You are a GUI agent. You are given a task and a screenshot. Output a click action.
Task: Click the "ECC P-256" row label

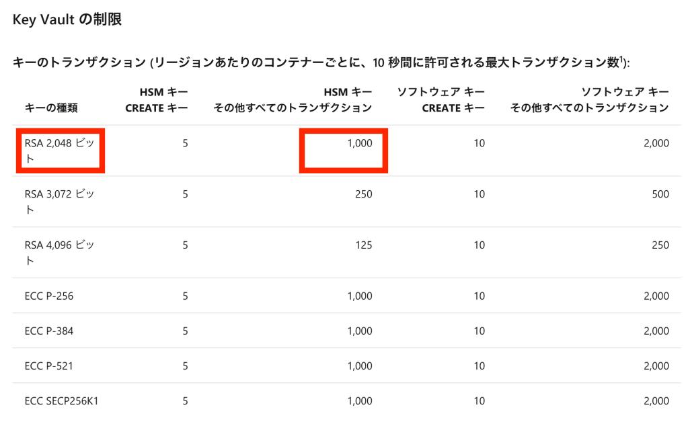(x=49, y=296)
